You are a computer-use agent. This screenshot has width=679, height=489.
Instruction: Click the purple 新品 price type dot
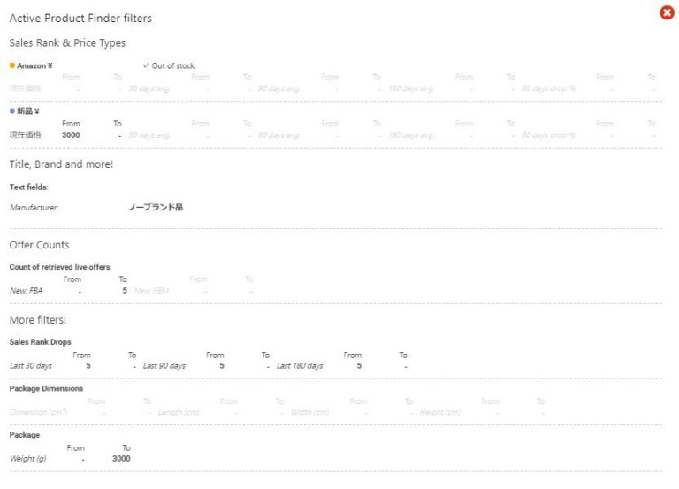tap(12, 111)
